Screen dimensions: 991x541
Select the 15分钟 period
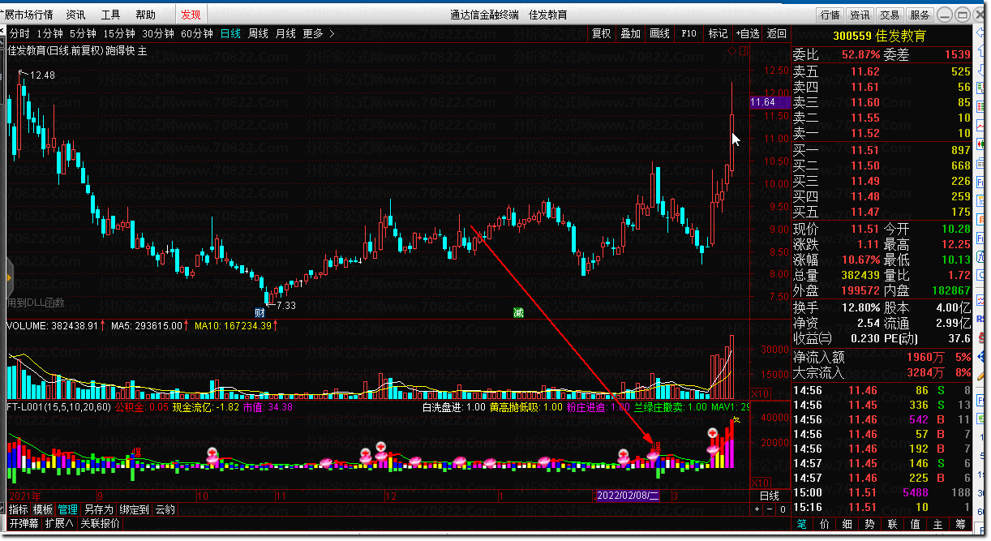(118, 33)
